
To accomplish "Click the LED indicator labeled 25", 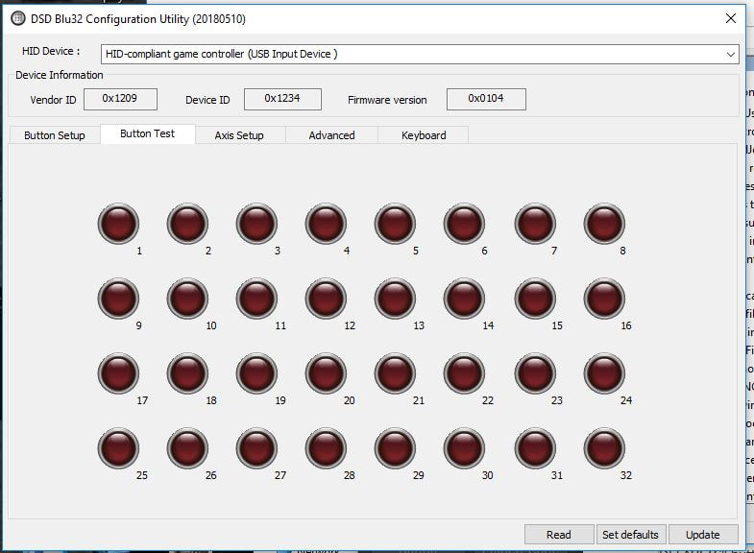I will pos(118,448).
